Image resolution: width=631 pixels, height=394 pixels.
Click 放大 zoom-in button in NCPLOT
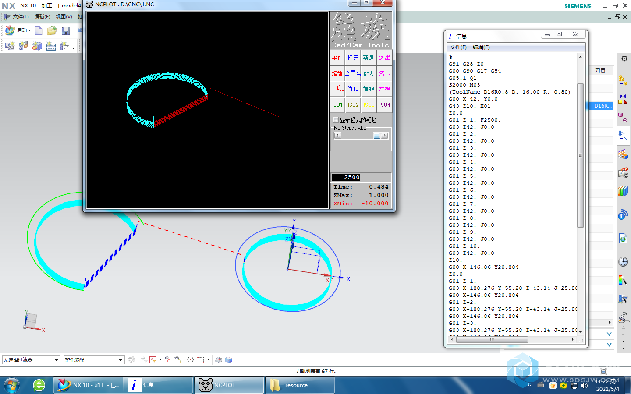click(x=369, y=73)
